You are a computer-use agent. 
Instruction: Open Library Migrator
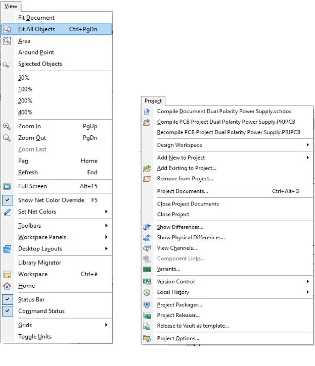[39, 263]
